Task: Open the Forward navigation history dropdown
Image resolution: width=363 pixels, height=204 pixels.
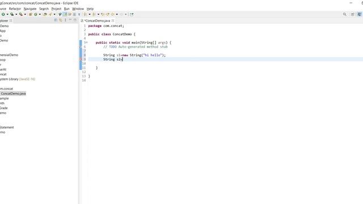Action: tap(126, 14)
